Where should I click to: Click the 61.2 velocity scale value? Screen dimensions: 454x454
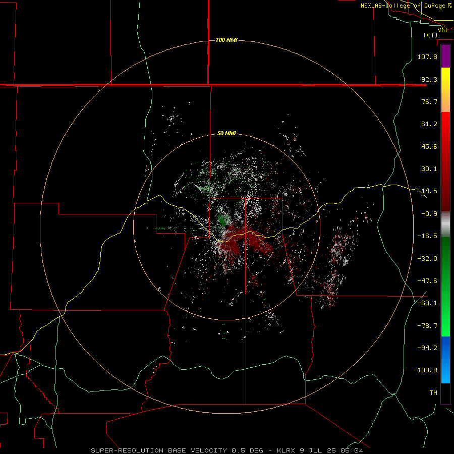coord(429,124)
